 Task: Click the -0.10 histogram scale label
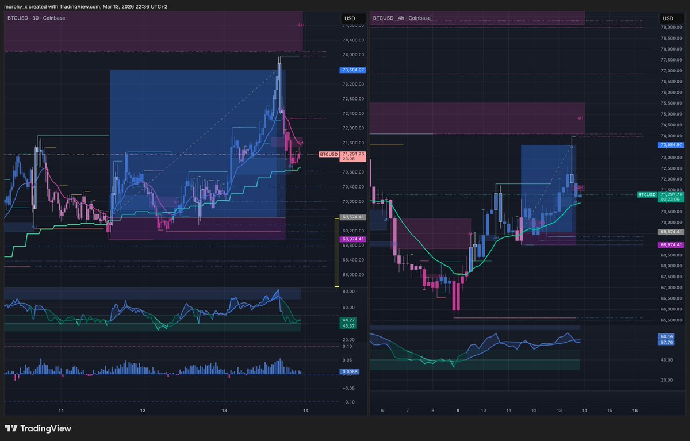coord(347,402)
